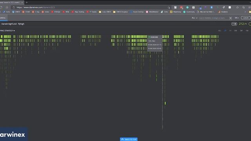The image size is (251, 141).
Task: Open the Coda DWEX bookmark folder
Action: click(x=105, y=12)
